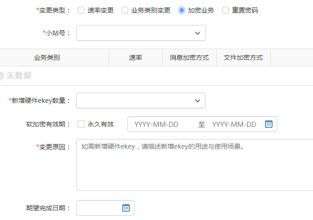This screenshot has height=220, width=313.
Task: Click the 无数据 empty table message
Action: pos(19,75)
